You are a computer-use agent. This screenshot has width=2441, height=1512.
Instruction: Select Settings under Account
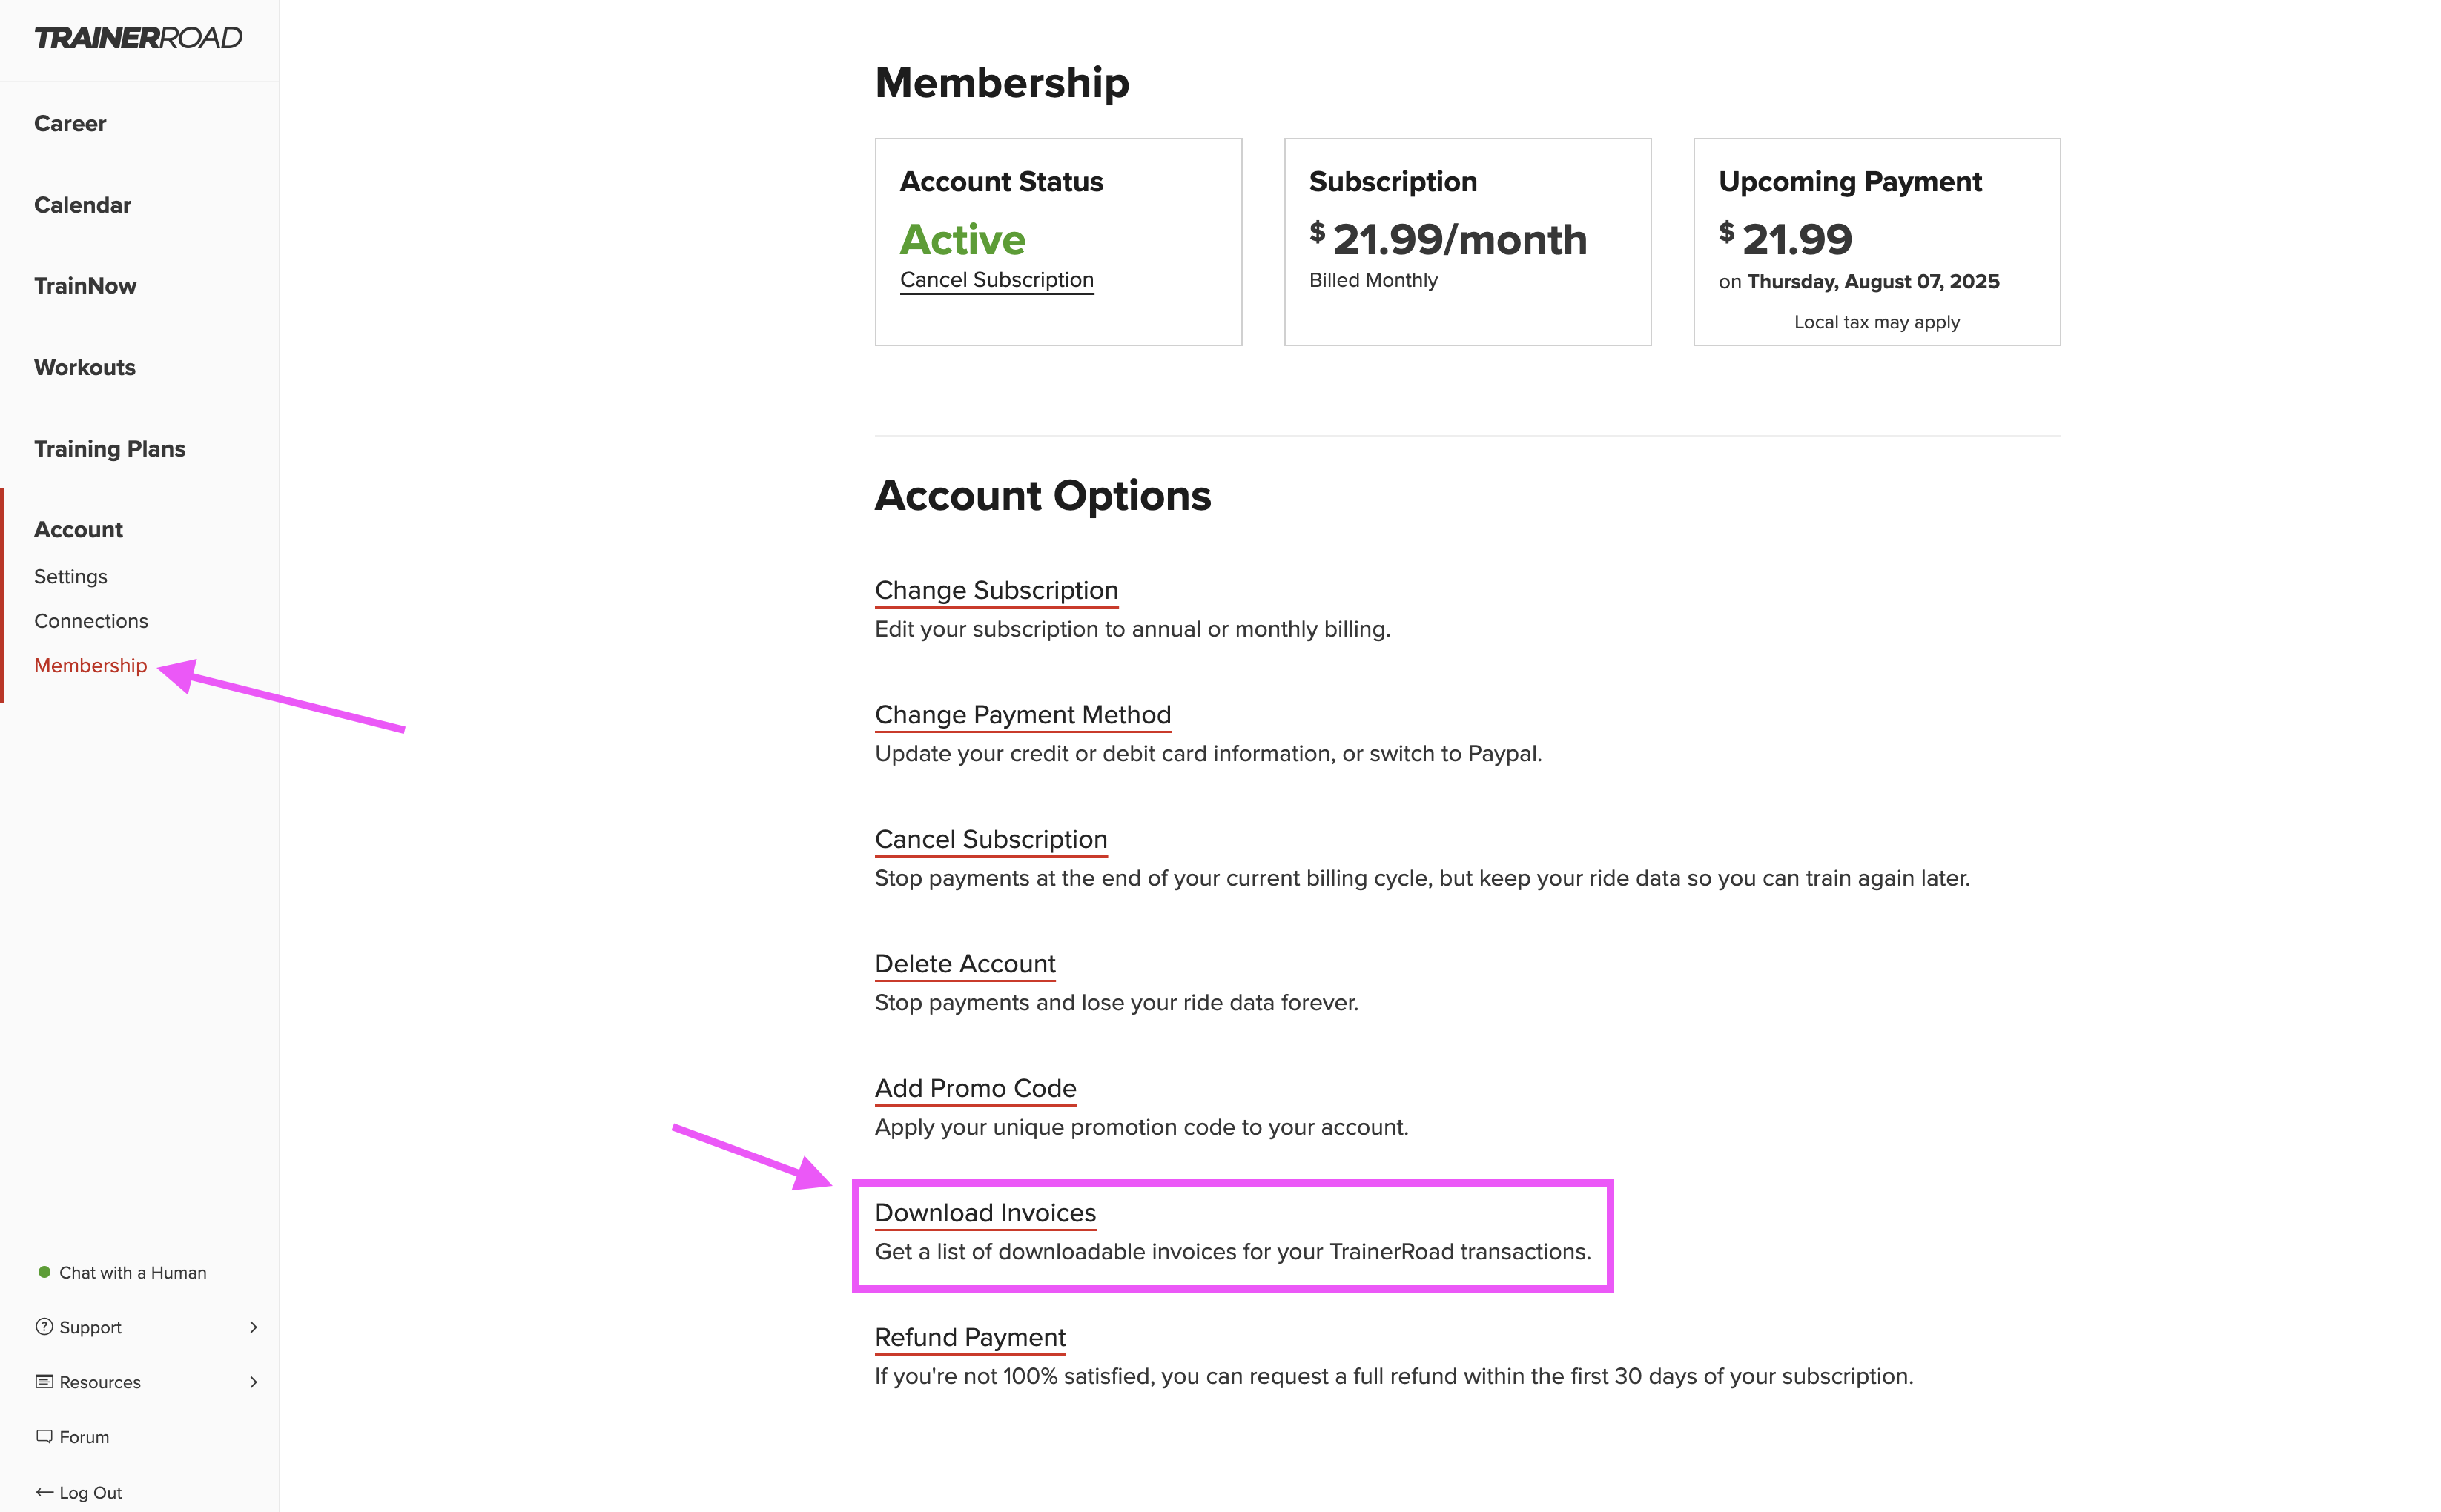70,576
